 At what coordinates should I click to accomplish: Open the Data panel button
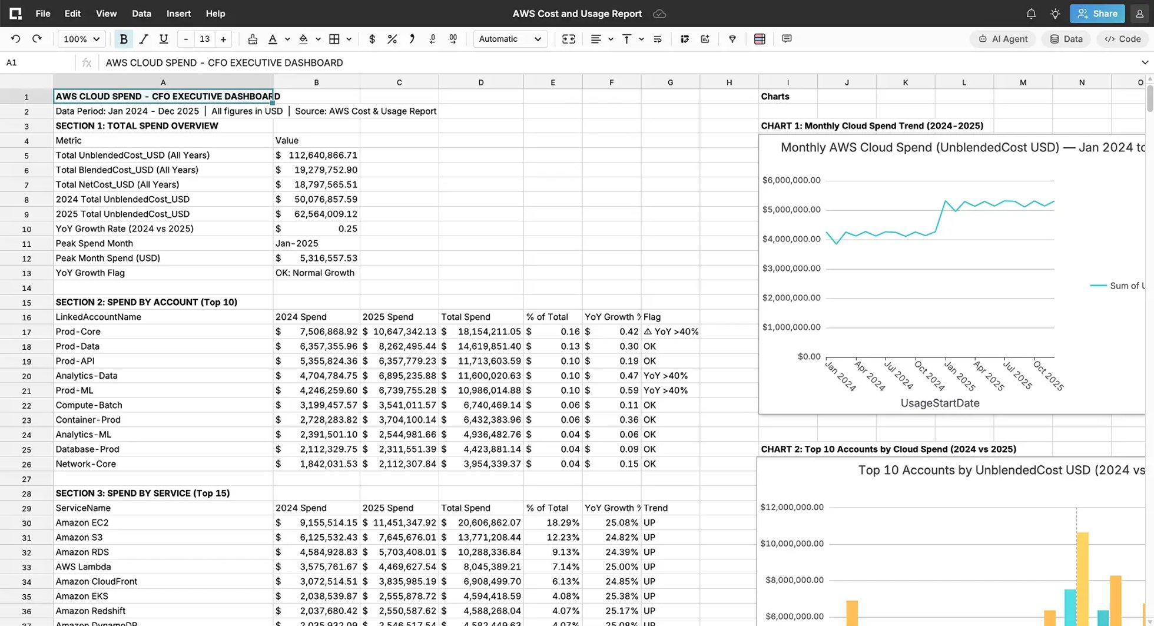point(1066,39)
